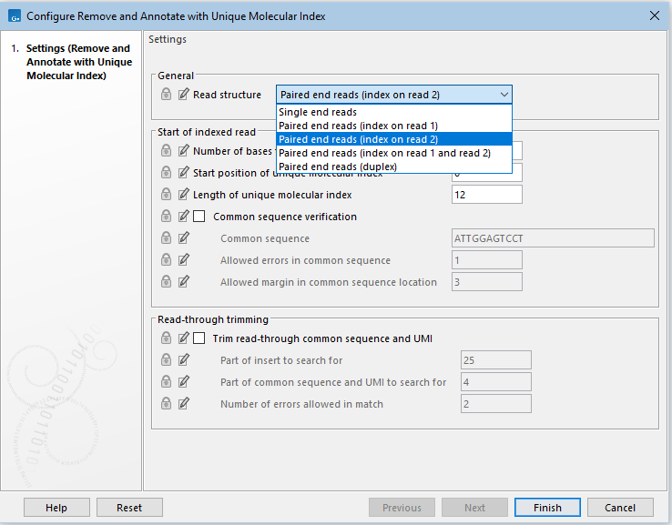Click the lock icon for Common sequence verification
Image resolution: width=672 pixels, height=525 pixels.
click(x=166, y=217)
